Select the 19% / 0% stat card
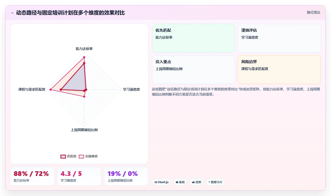The width and height of the screenshot is (331, 196). click(126, 176)
